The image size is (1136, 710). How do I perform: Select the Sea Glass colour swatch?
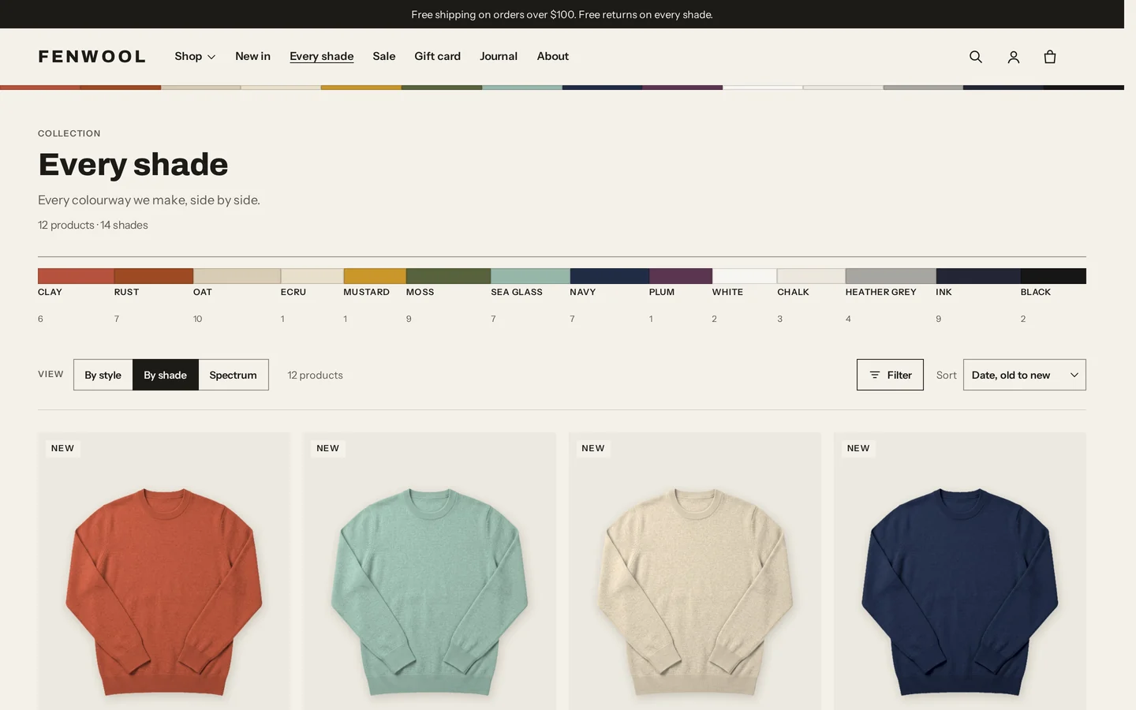click(x=531, y=276)
